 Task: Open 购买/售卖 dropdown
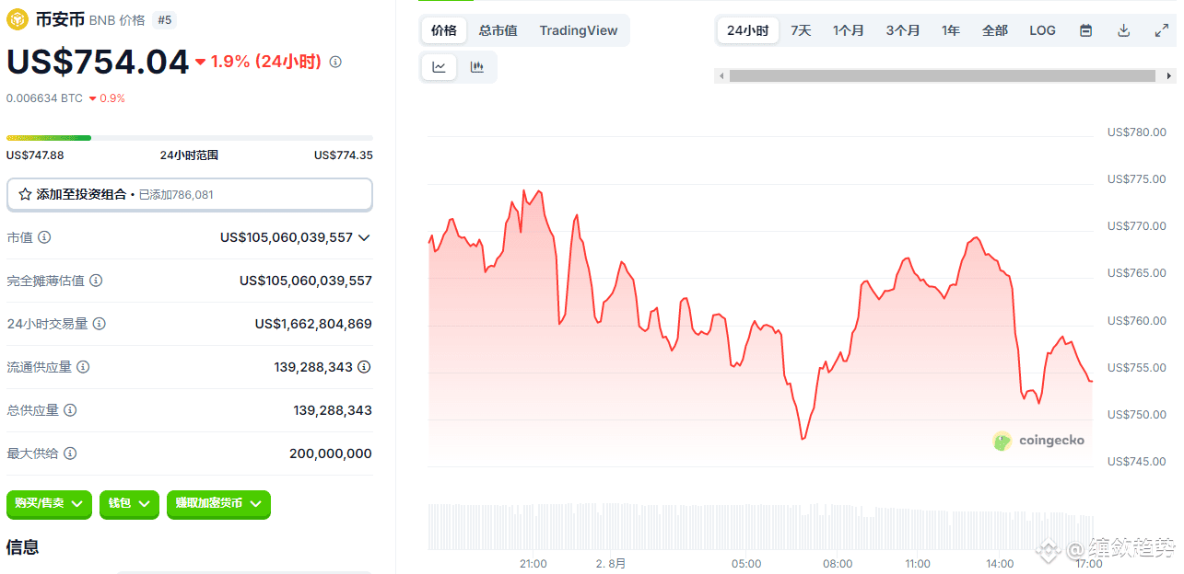tap(49, 504)
